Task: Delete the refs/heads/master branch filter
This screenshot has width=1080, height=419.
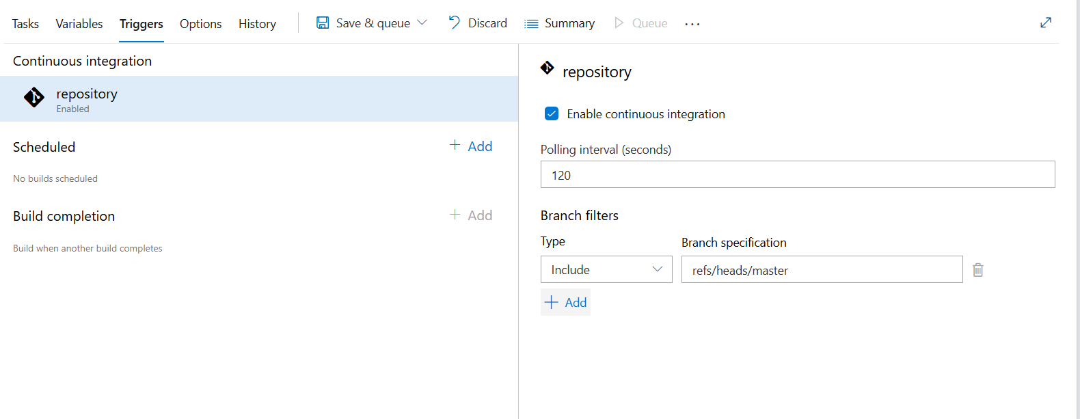Action: (x=978, y=270)
